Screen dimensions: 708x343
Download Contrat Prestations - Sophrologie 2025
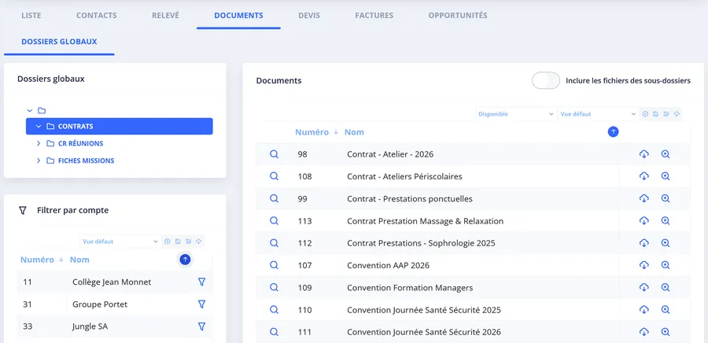(643, 243)
